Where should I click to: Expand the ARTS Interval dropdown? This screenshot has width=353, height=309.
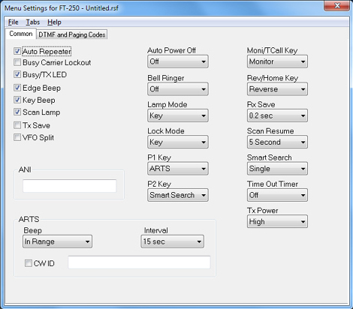coord(173,241)
